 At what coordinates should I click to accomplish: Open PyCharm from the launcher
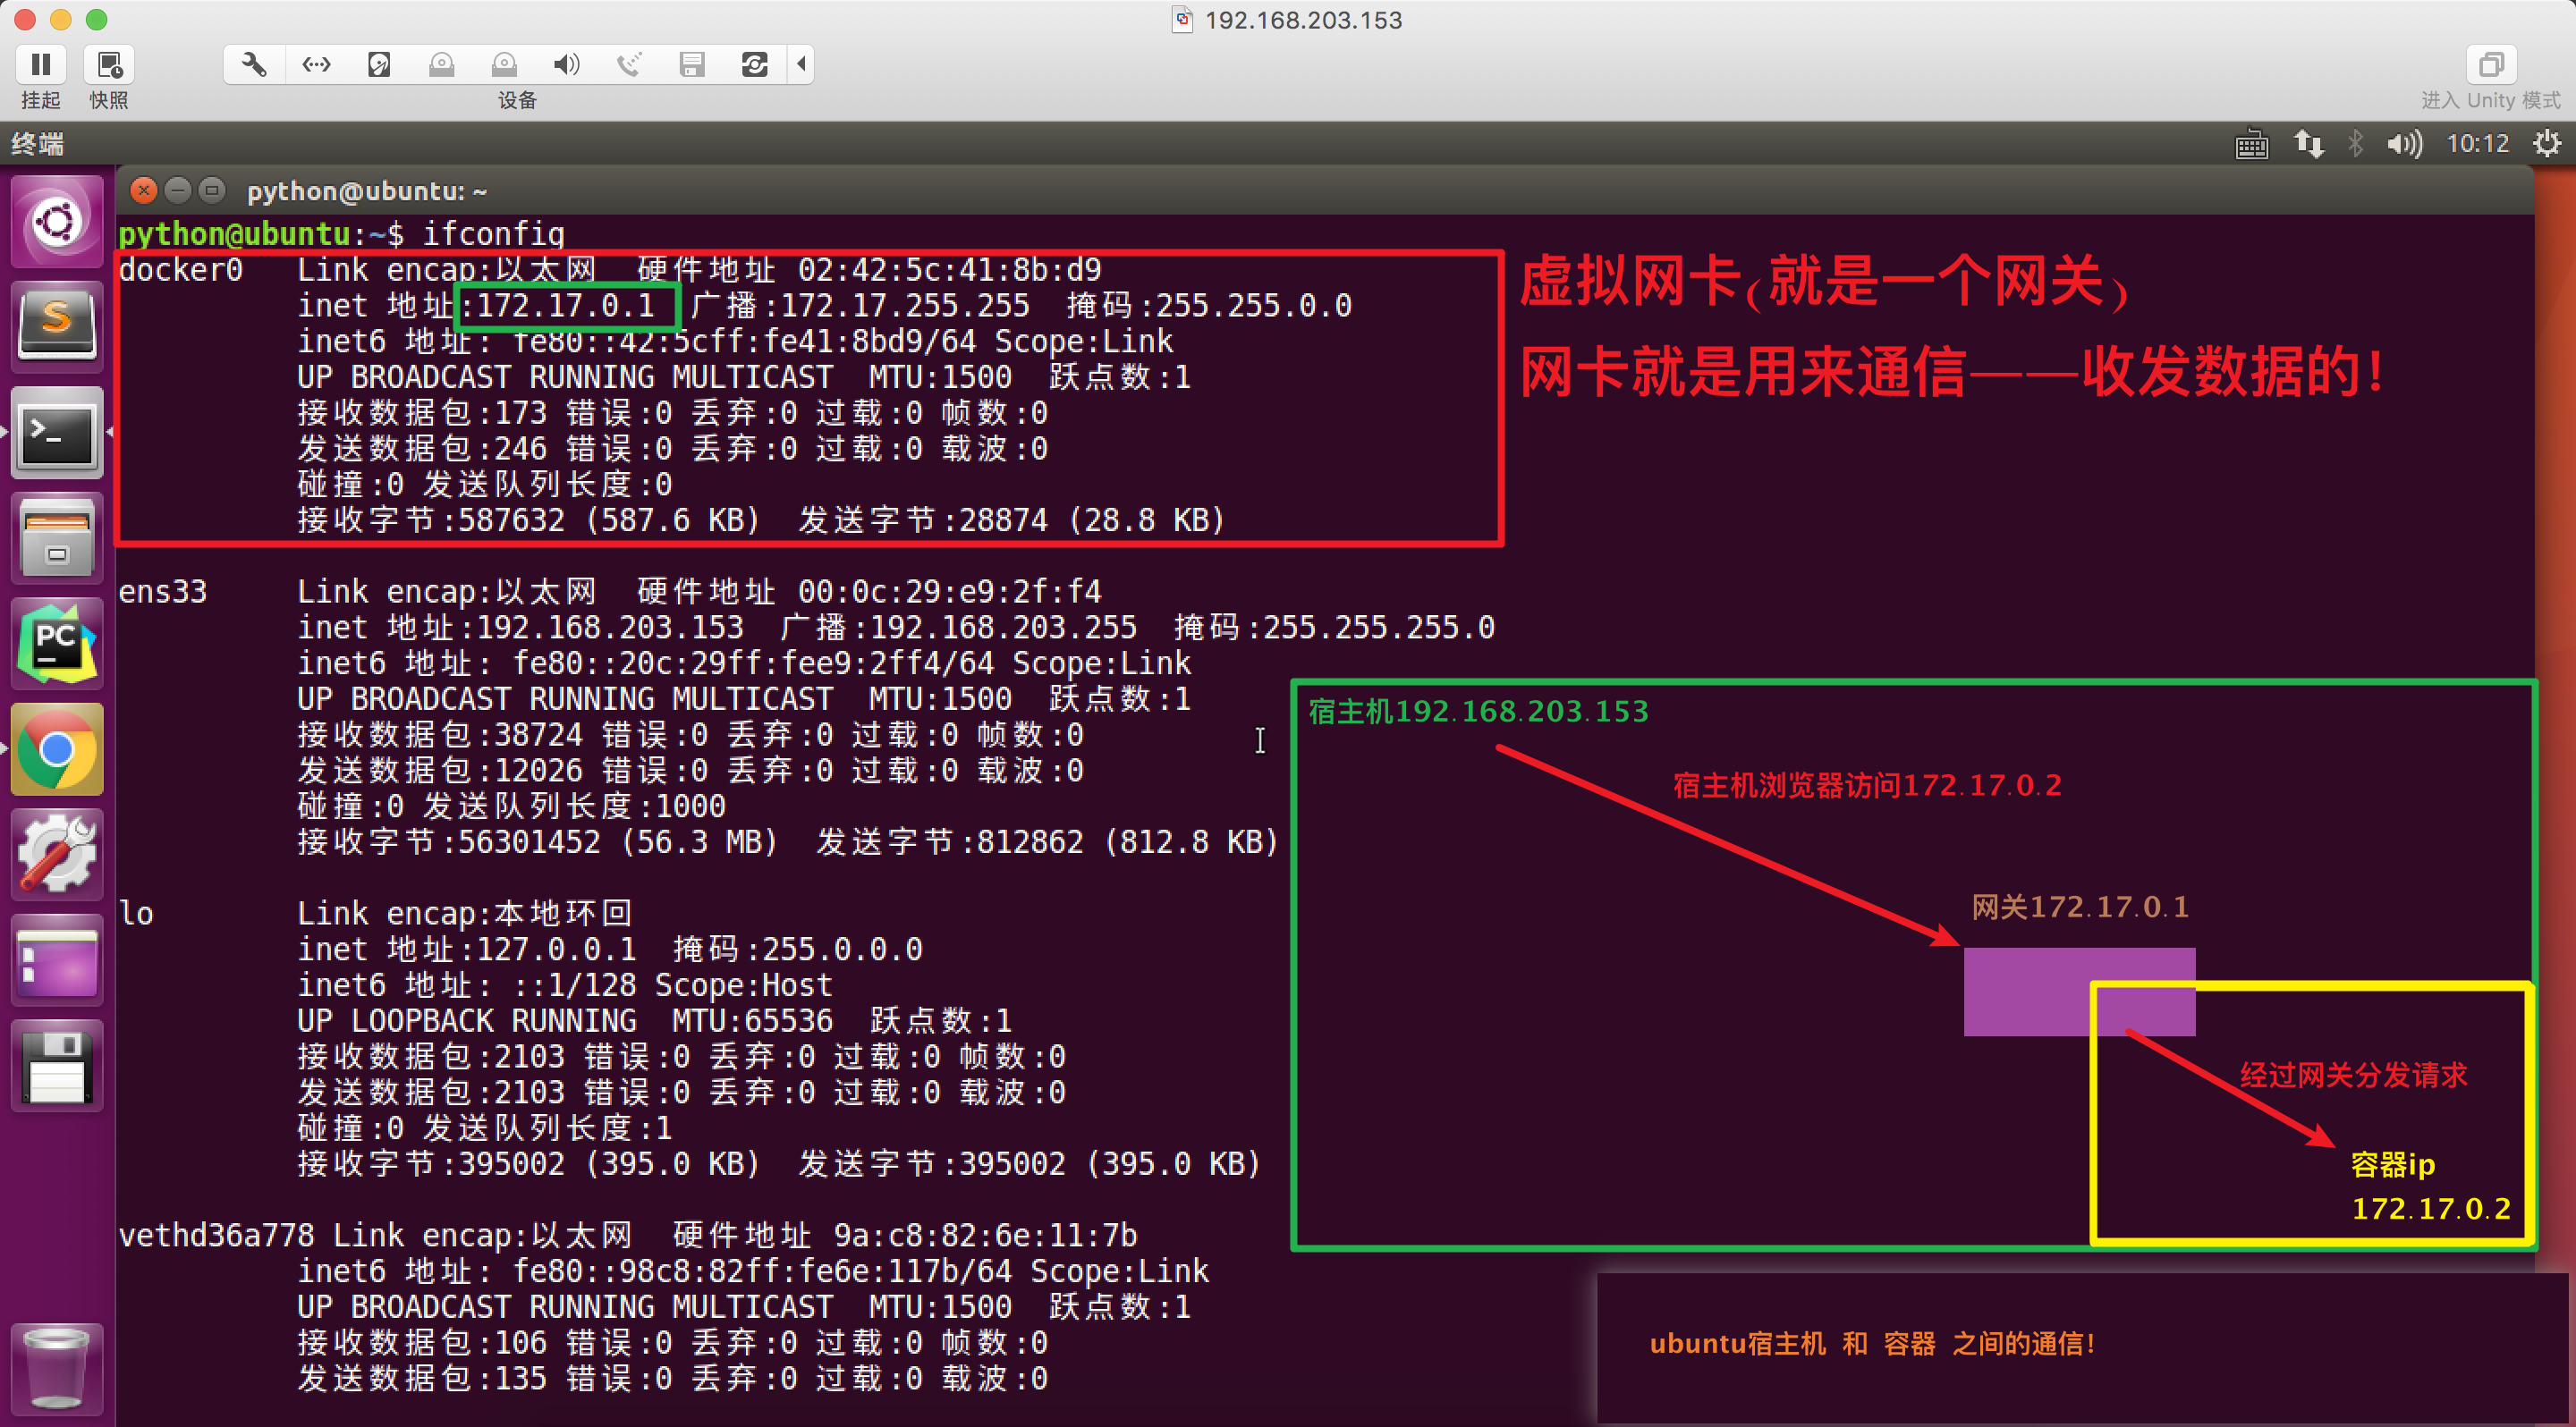[57, 645]
